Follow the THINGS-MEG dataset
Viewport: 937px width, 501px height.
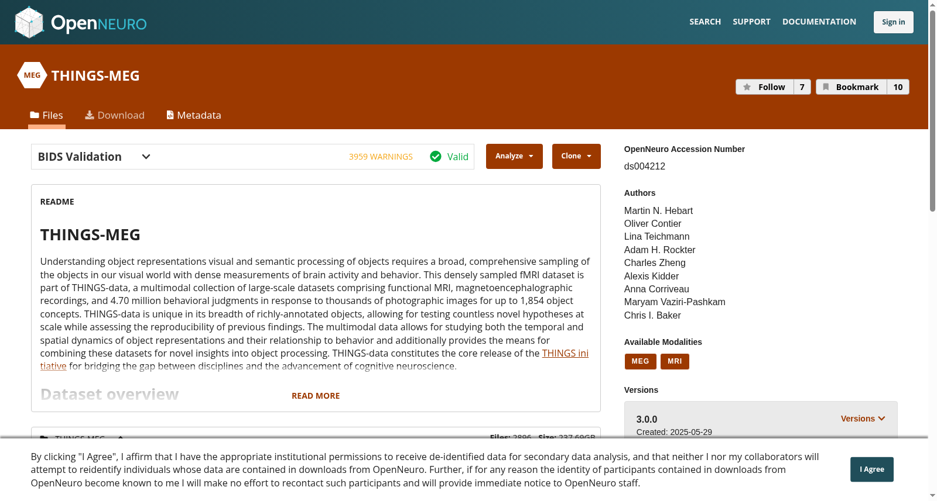click(765, 87)
